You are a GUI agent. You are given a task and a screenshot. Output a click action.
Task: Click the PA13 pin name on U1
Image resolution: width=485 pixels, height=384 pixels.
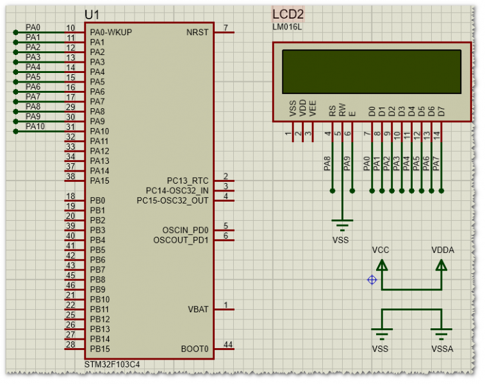coord(99,161)
